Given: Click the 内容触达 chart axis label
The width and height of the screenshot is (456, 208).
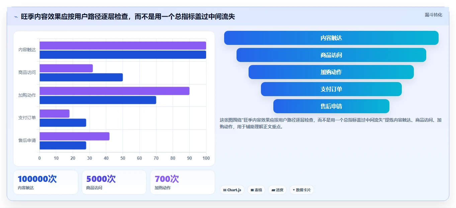Looking at the screenshot, I should (x=27, y=50).
